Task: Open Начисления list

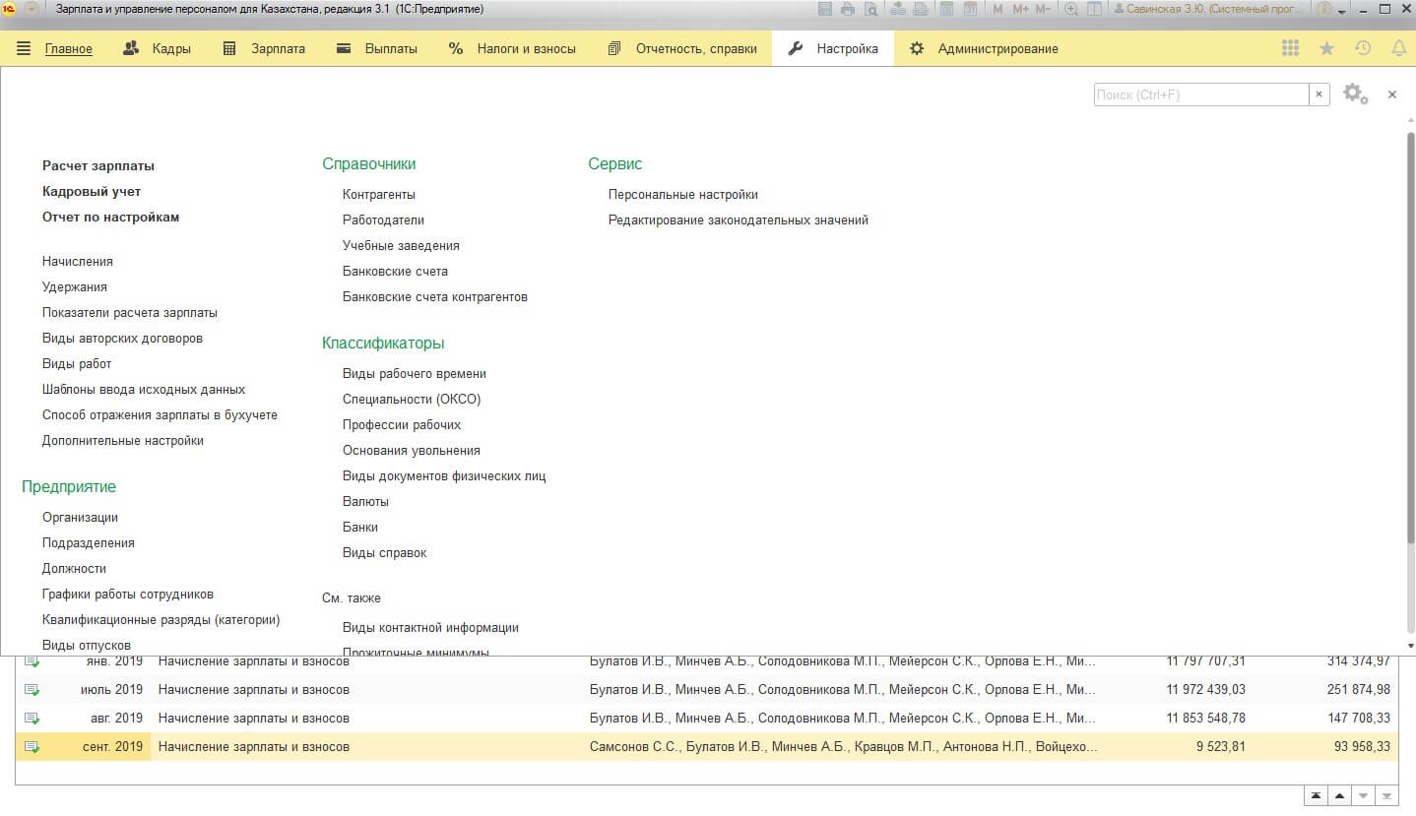Action: 78,262
